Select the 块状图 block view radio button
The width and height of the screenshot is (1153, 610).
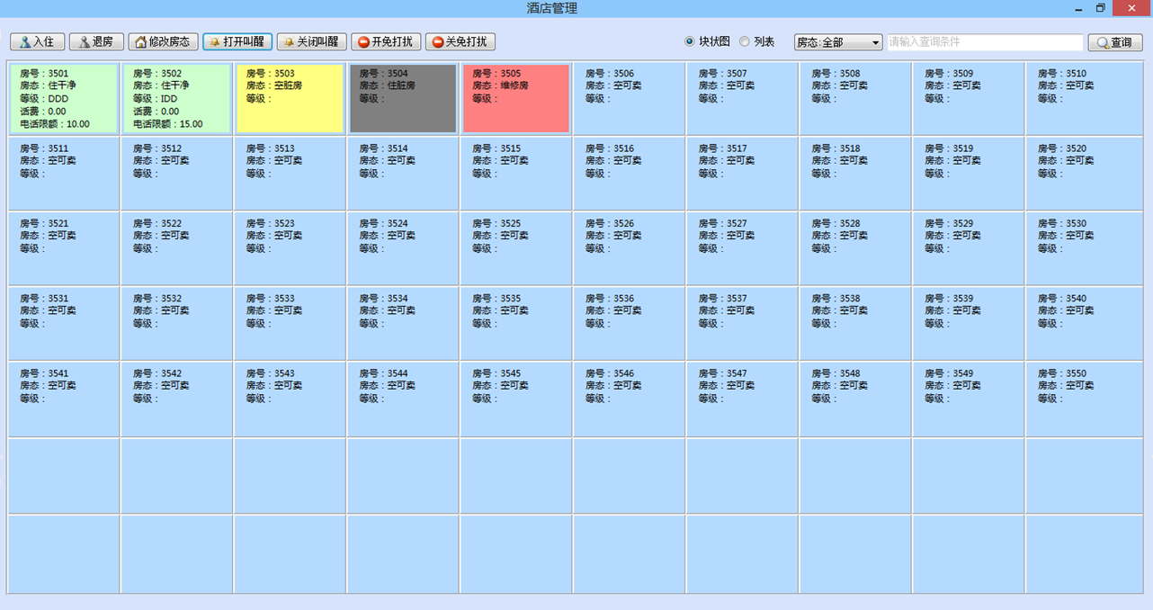[x=690, y=41]
